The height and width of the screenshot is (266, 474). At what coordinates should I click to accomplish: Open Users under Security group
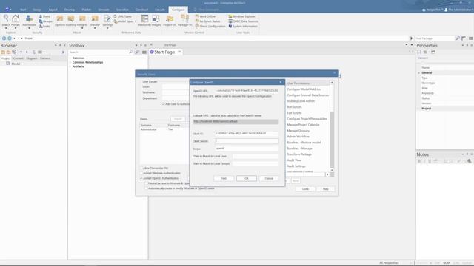[44, 16]
